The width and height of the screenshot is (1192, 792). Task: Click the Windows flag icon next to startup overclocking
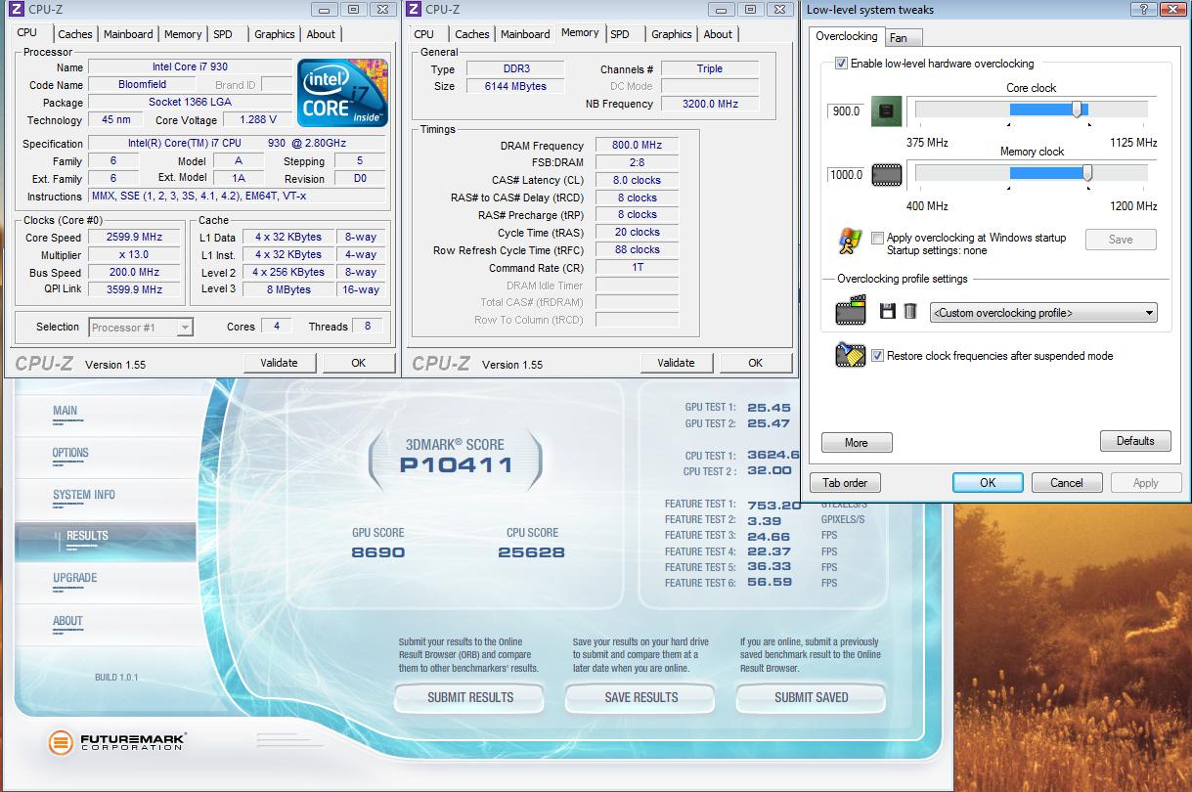click(850, 241)
